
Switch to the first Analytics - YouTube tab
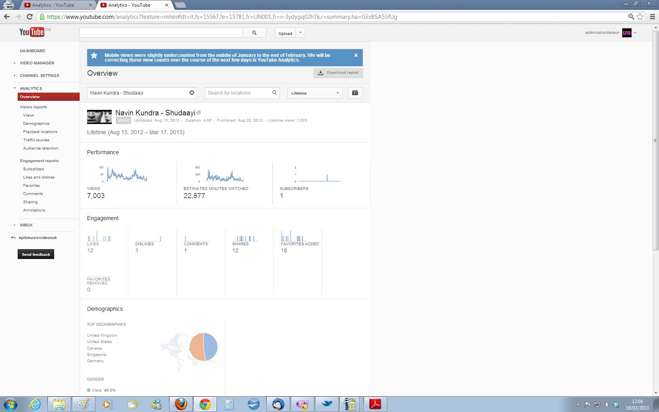[x=57, y=5]
